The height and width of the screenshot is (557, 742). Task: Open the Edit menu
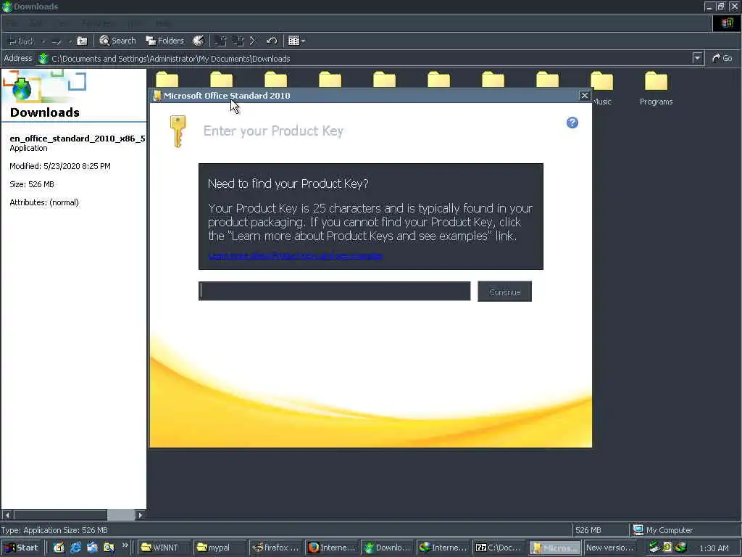click(x=36, y=24)
